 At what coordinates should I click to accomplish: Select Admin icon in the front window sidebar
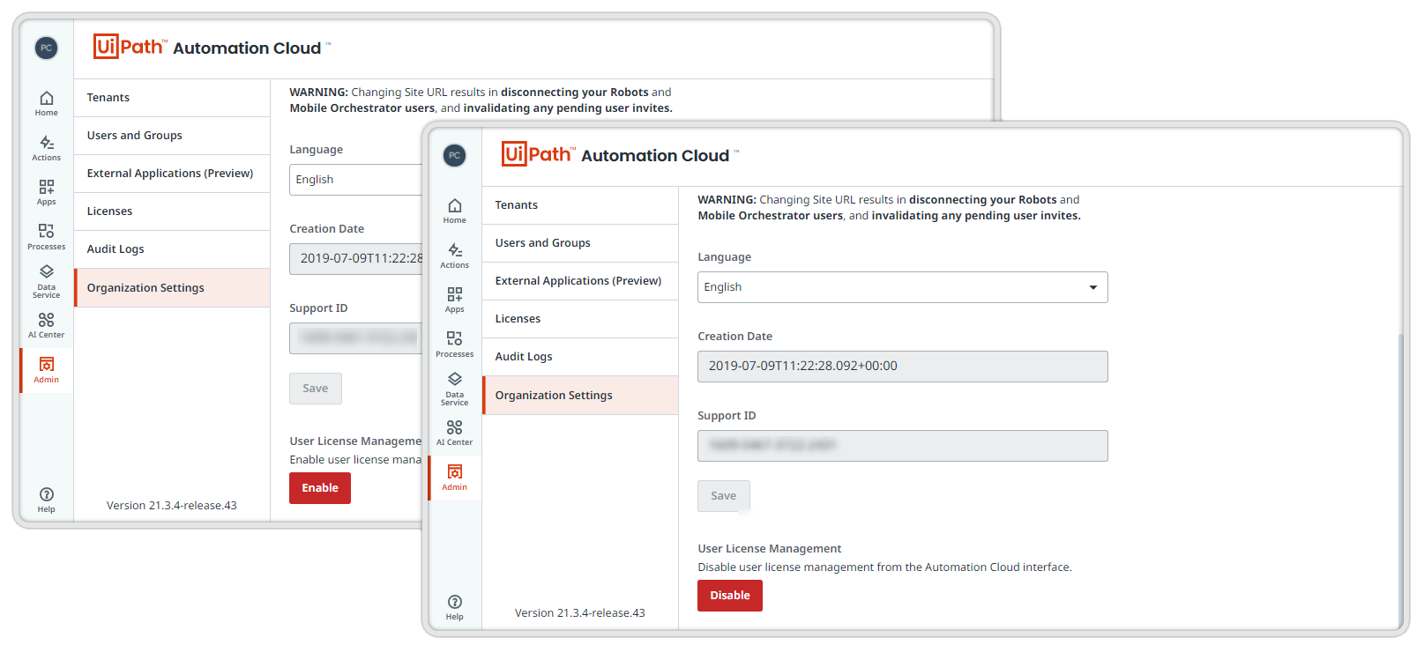(x=455, y=471)
